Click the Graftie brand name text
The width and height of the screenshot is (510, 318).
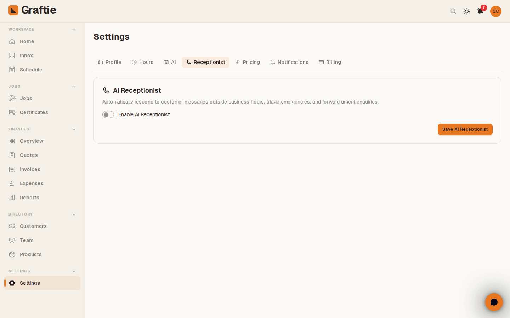point(39,10)
